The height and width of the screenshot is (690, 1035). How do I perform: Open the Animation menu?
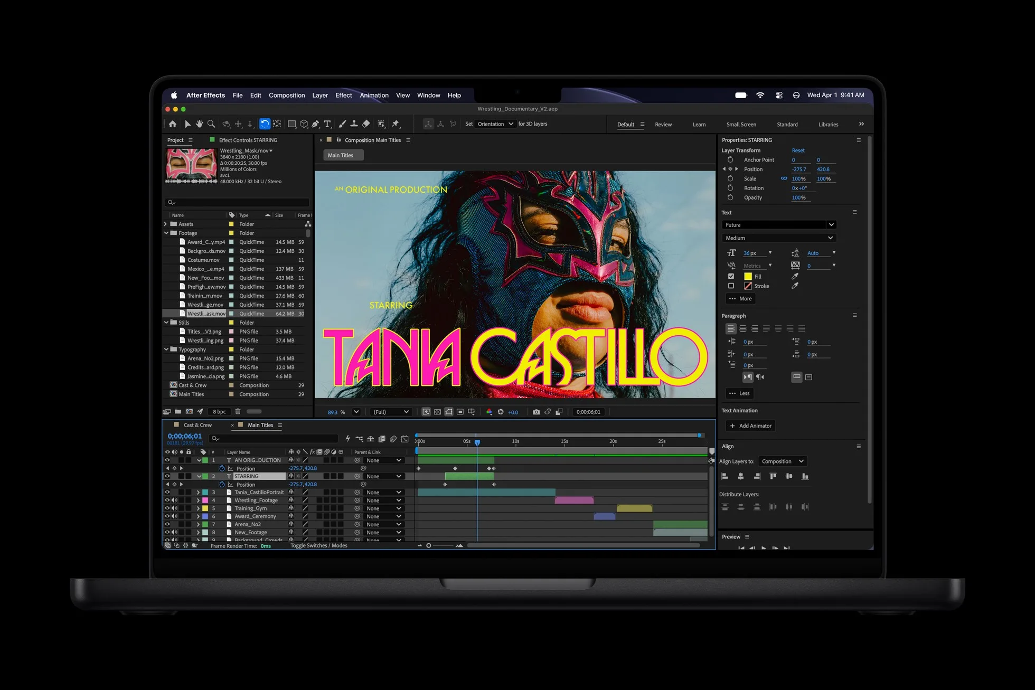[374, 95]
